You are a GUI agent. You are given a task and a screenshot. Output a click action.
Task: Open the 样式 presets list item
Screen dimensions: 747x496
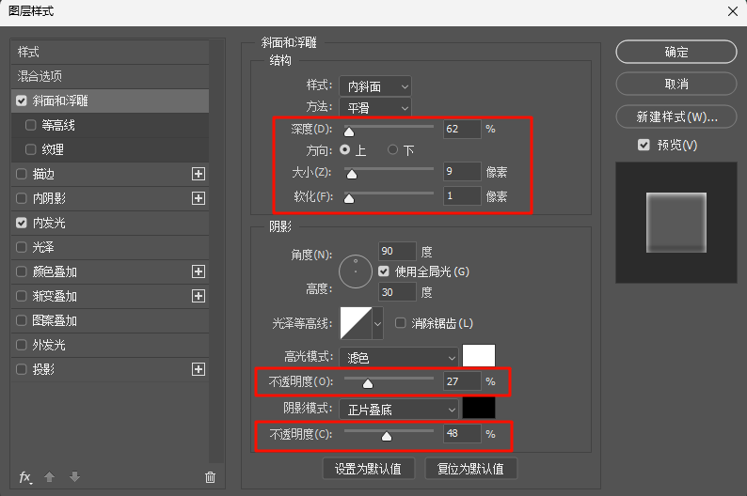pyautogui.click(x=110, y=52)
